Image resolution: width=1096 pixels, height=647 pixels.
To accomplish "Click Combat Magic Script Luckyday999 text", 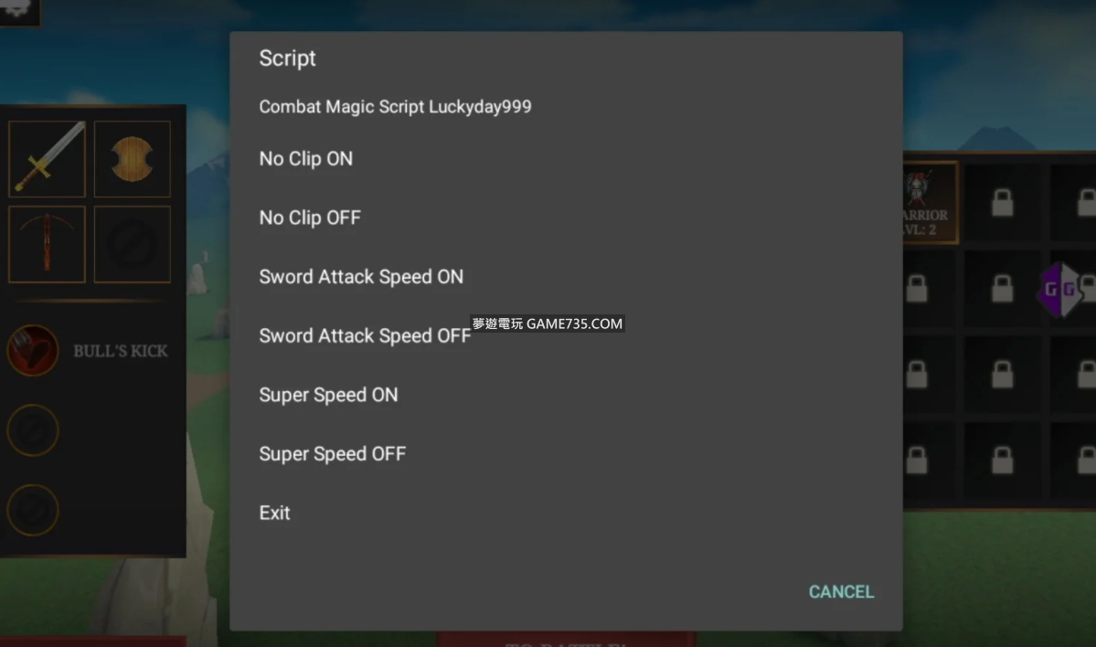I will point(395,106).
